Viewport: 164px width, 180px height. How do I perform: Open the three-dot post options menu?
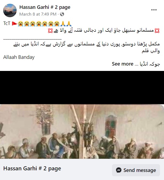154,10
